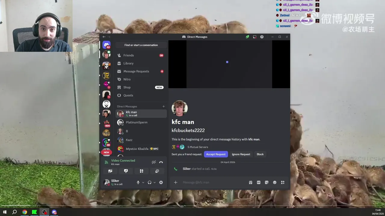Toggle noise suppression in call panel
Image resolution: width=385 pixels, height=216 pixels.
click(x=154, y=162)
